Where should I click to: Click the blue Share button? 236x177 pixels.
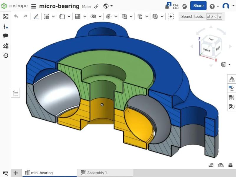[198, 6]
